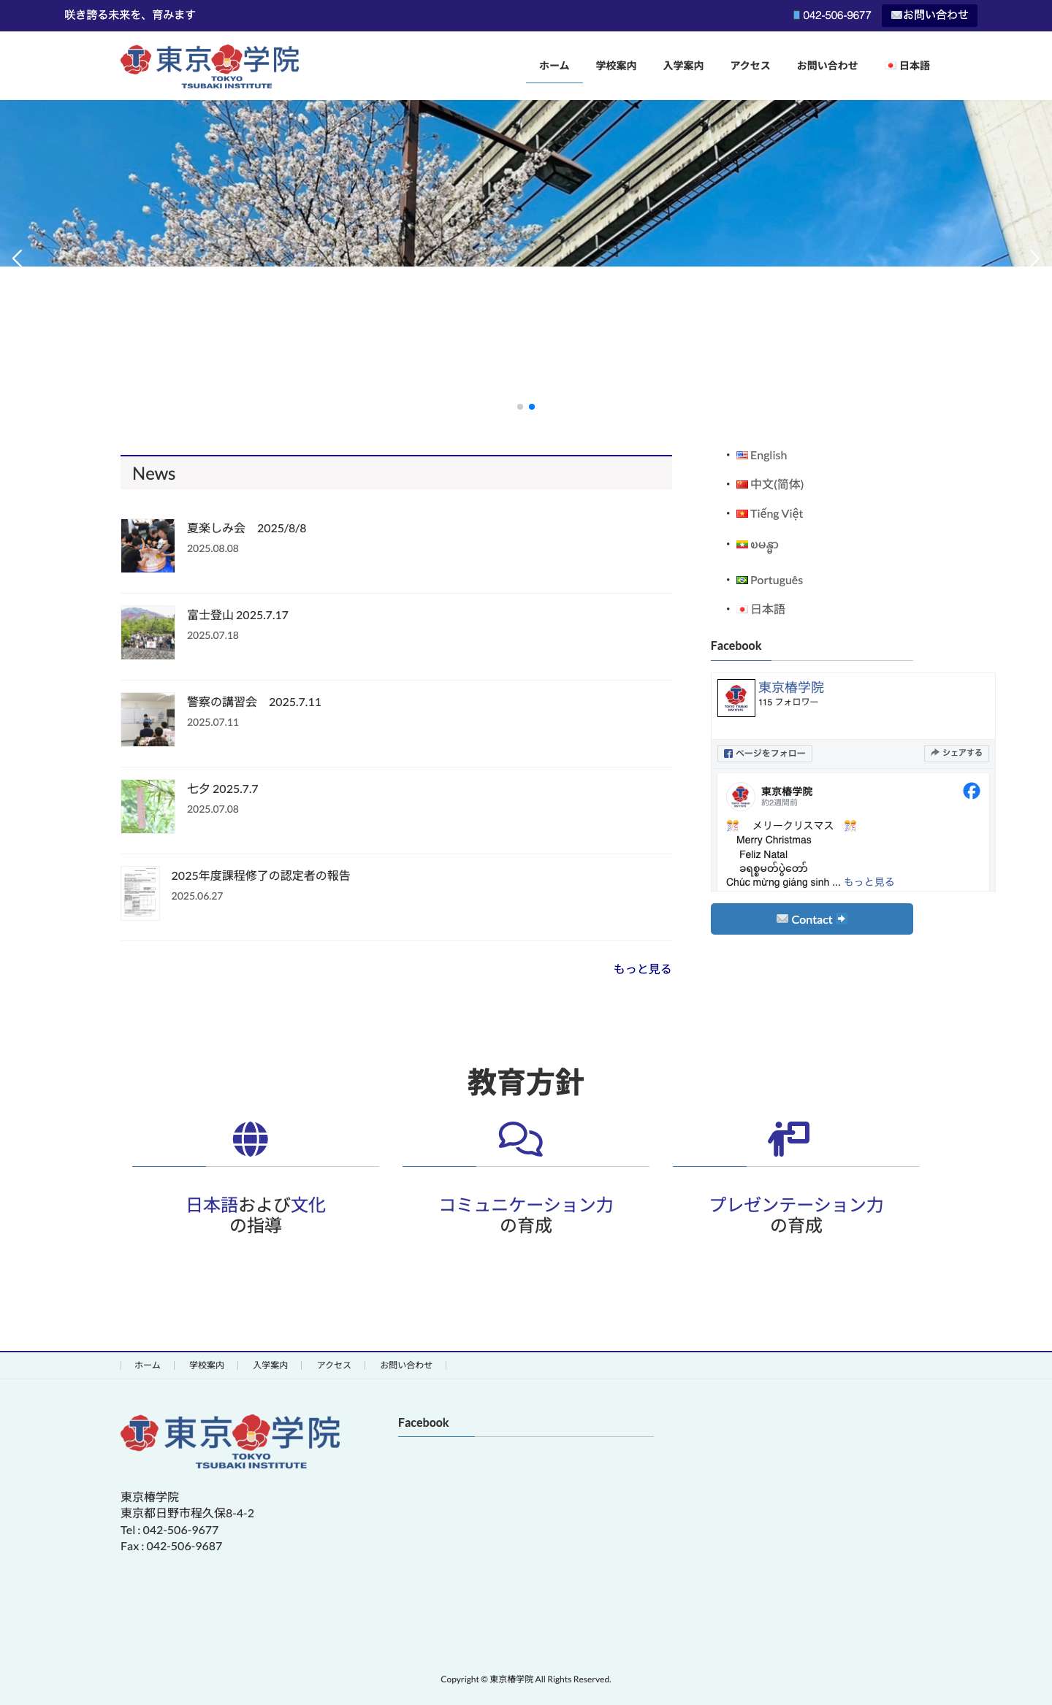Expand the Facebook post with もっと見る
The image size is (1052, 1705).
869,882
